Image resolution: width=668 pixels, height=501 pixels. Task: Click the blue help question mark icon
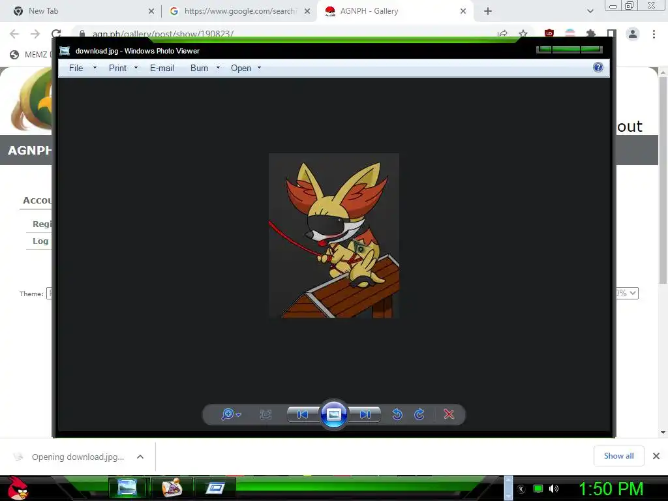[598, 67]
